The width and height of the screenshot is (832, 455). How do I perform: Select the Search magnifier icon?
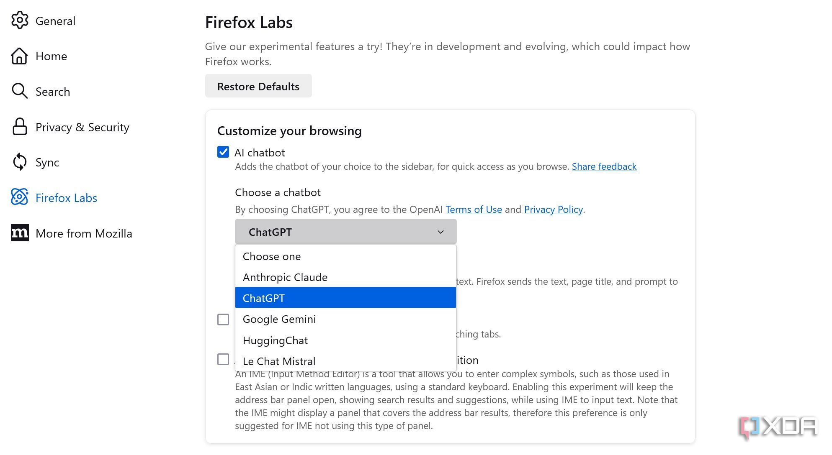pos(19,91)
